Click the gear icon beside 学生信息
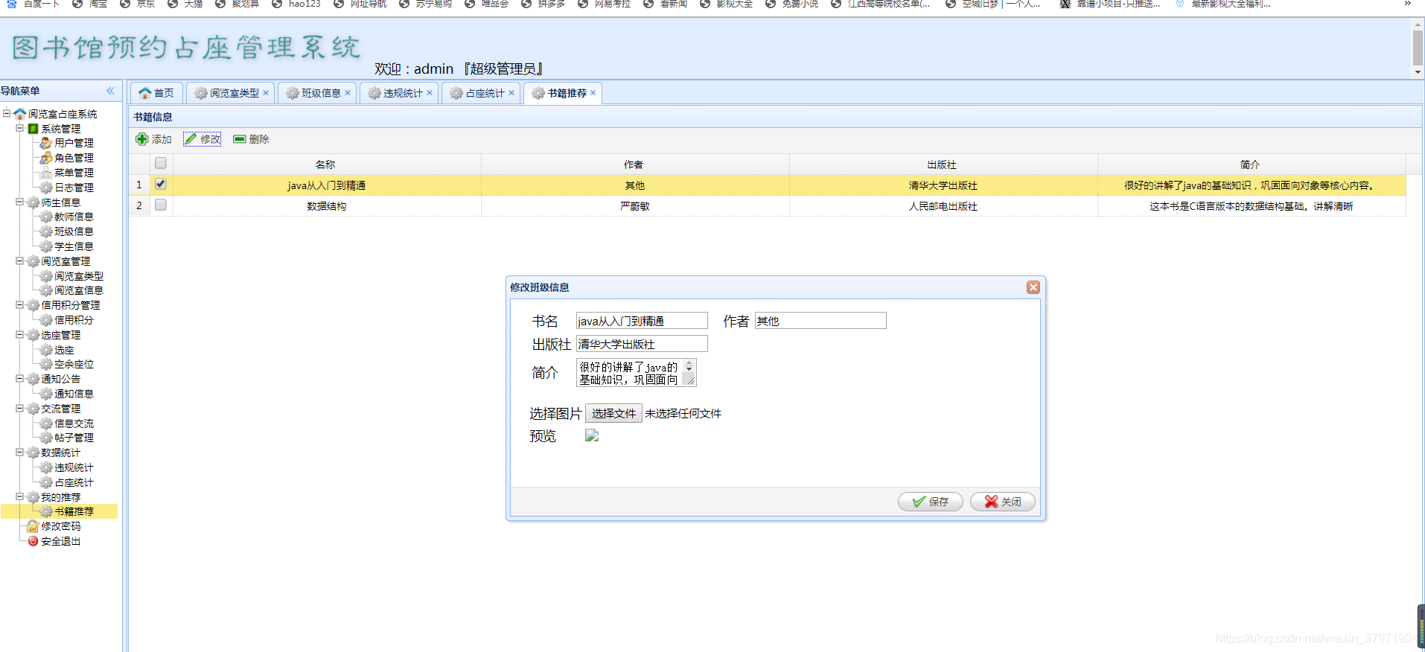The image size is (1425, 652). pos(46,246)
